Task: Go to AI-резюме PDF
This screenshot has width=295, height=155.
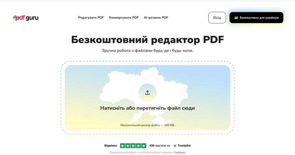Action: [156, 18]
